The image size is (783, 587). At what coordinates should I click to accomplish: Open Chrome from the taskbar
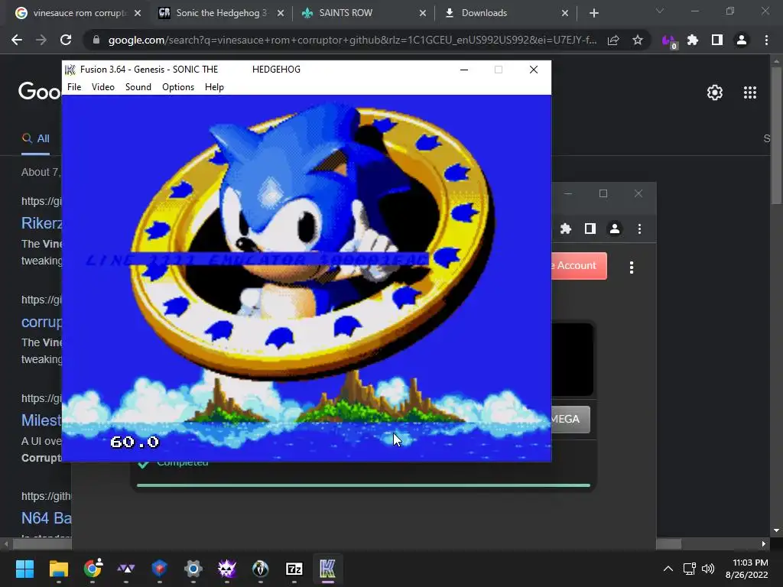point(93,569)
